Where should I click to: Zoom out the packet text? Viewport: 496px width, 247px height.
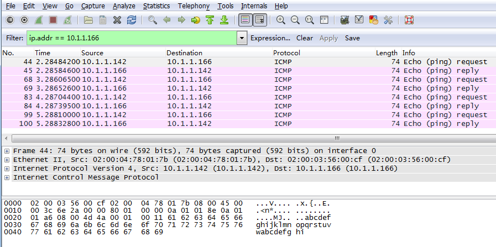pos(295,20)
